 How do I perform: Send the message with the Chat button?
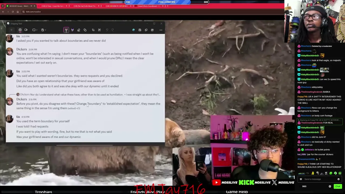coord(338,186)
